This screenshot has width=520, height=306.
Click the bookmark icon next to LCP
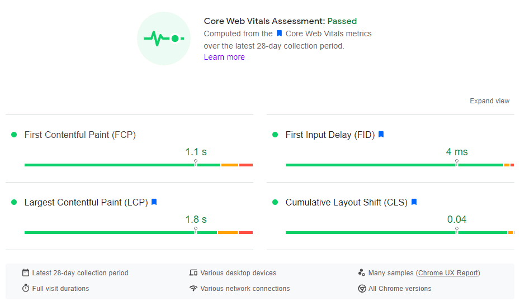154,202
